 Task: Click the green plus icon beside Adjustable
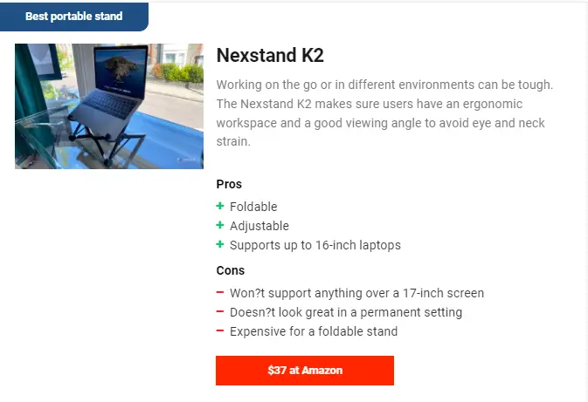coord(220,225)
